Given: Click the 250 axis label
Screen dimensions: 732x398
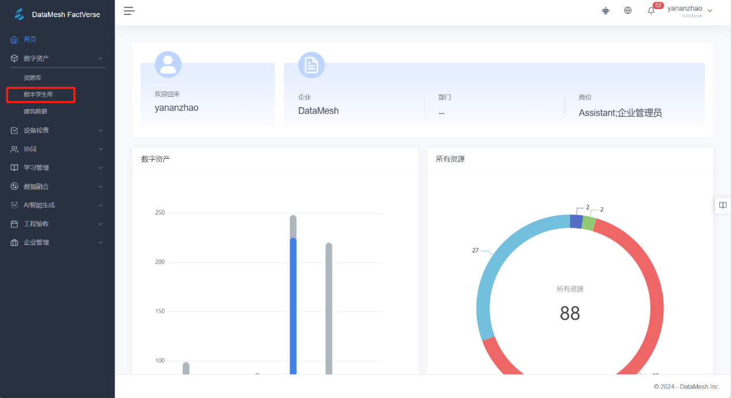Looking at the screenshot, I should 160,213.
